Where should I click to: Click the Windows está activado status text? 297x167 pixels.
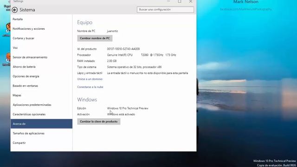[121, 115]
